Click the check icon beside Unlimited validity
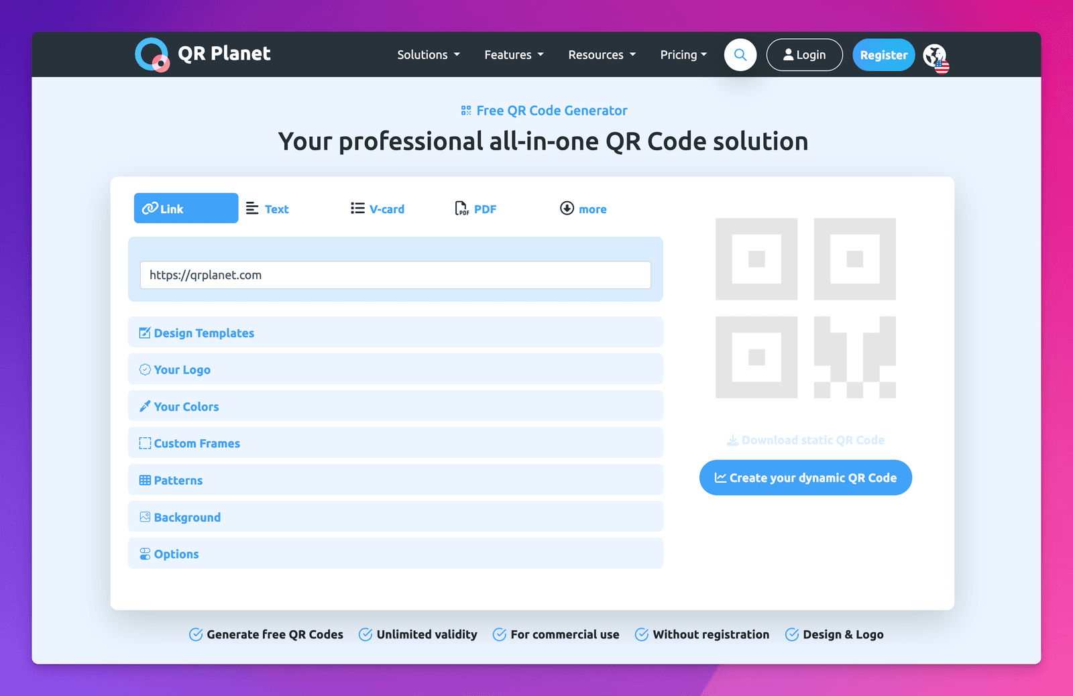 tap(365, 634)
